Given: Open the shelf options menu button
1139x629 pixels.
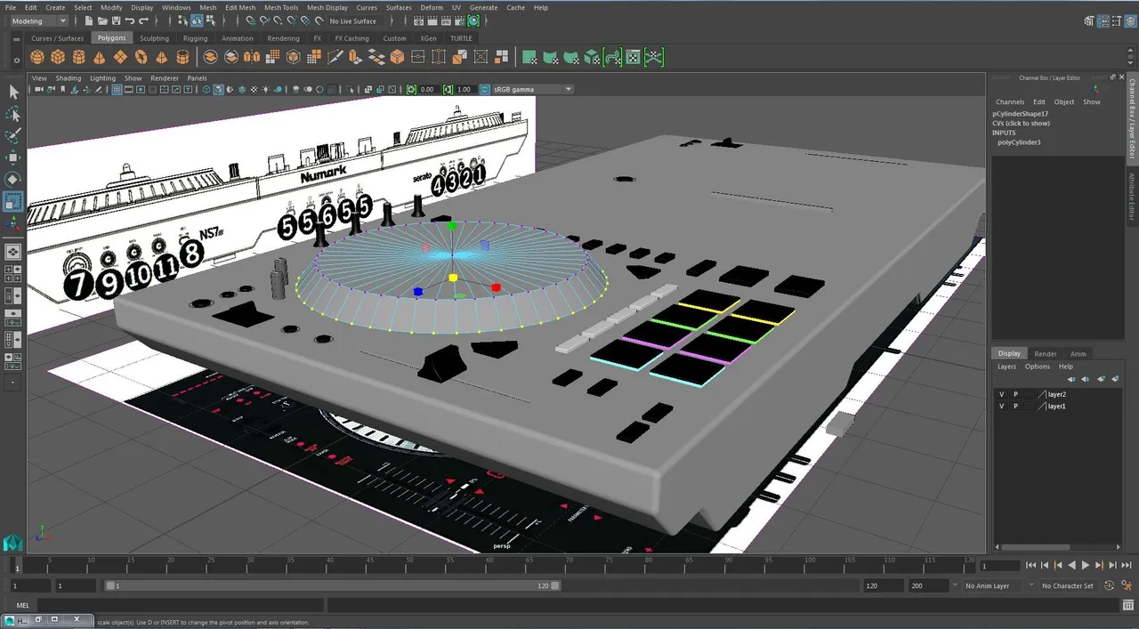Looking at the screenshot, I should 17,60.
